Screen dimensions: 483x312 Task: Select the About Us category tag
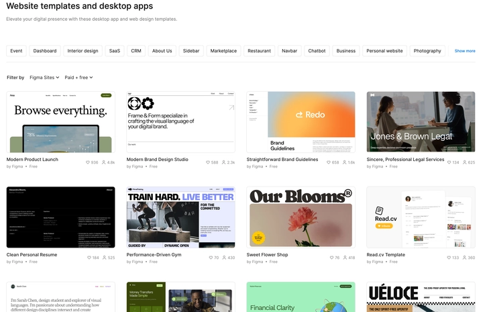coord(162,51)
